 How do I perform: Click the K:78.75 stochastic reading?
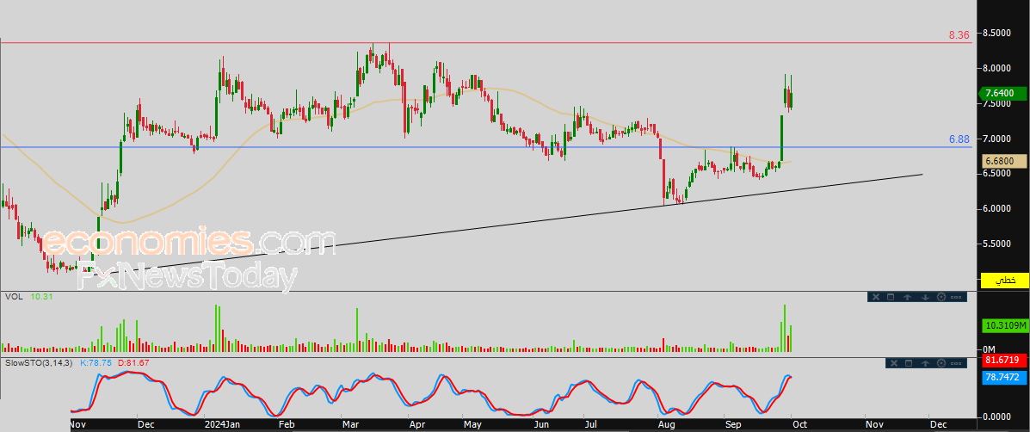pyautogui.click(x=96, y=362)
